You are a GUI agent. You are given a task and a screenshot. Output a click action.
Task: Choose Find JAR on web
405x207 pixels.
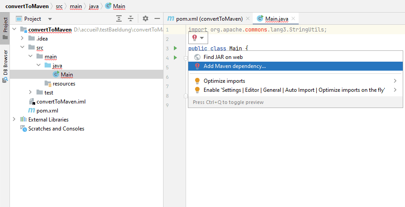coord(223,57)
